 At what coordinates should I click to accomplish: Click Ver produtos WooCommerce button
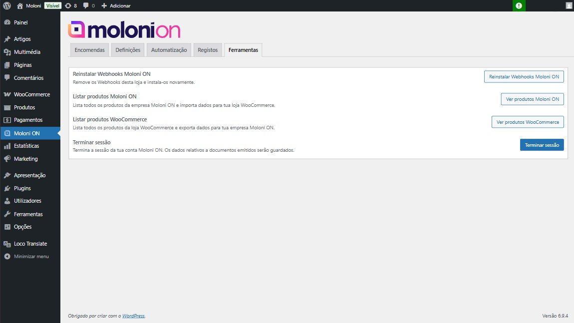point(528,122)
